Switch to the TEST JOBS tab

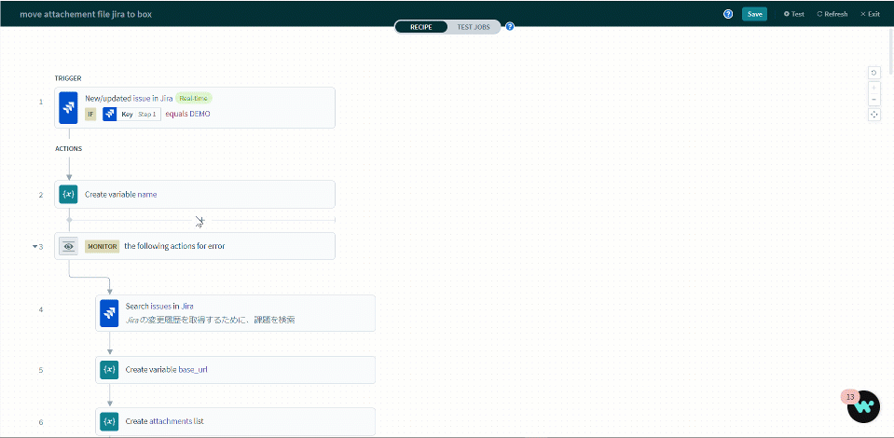click(474, 27)
